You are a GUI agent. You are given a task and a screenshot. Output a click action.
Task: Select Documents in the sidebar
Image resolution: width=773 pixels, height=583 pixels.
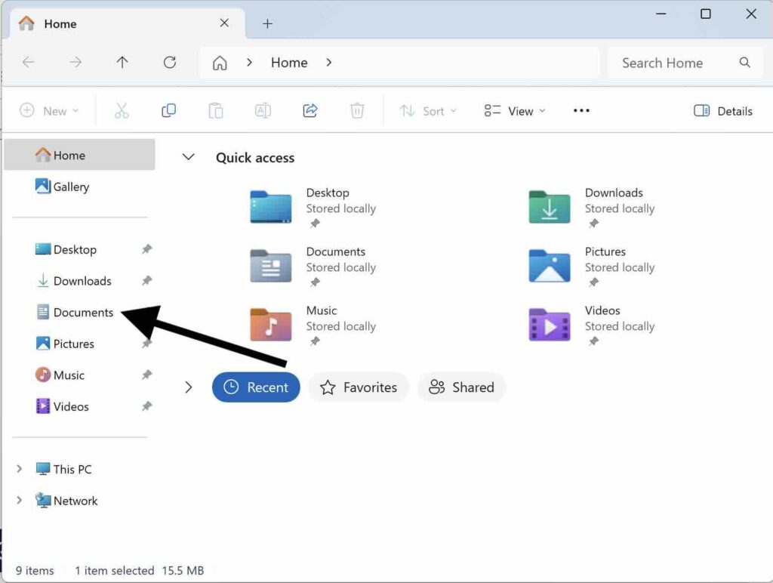tap(83, 313)
